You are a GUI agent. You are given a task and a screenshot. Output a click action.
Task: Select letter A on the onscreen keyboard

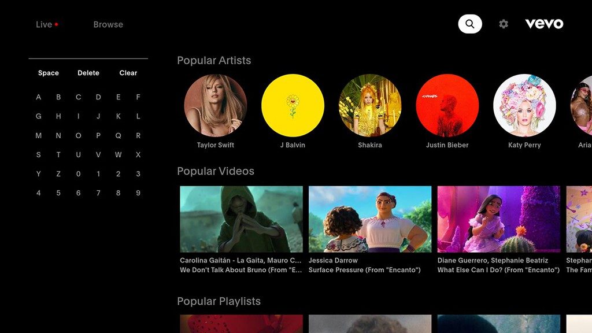point(38,97)
